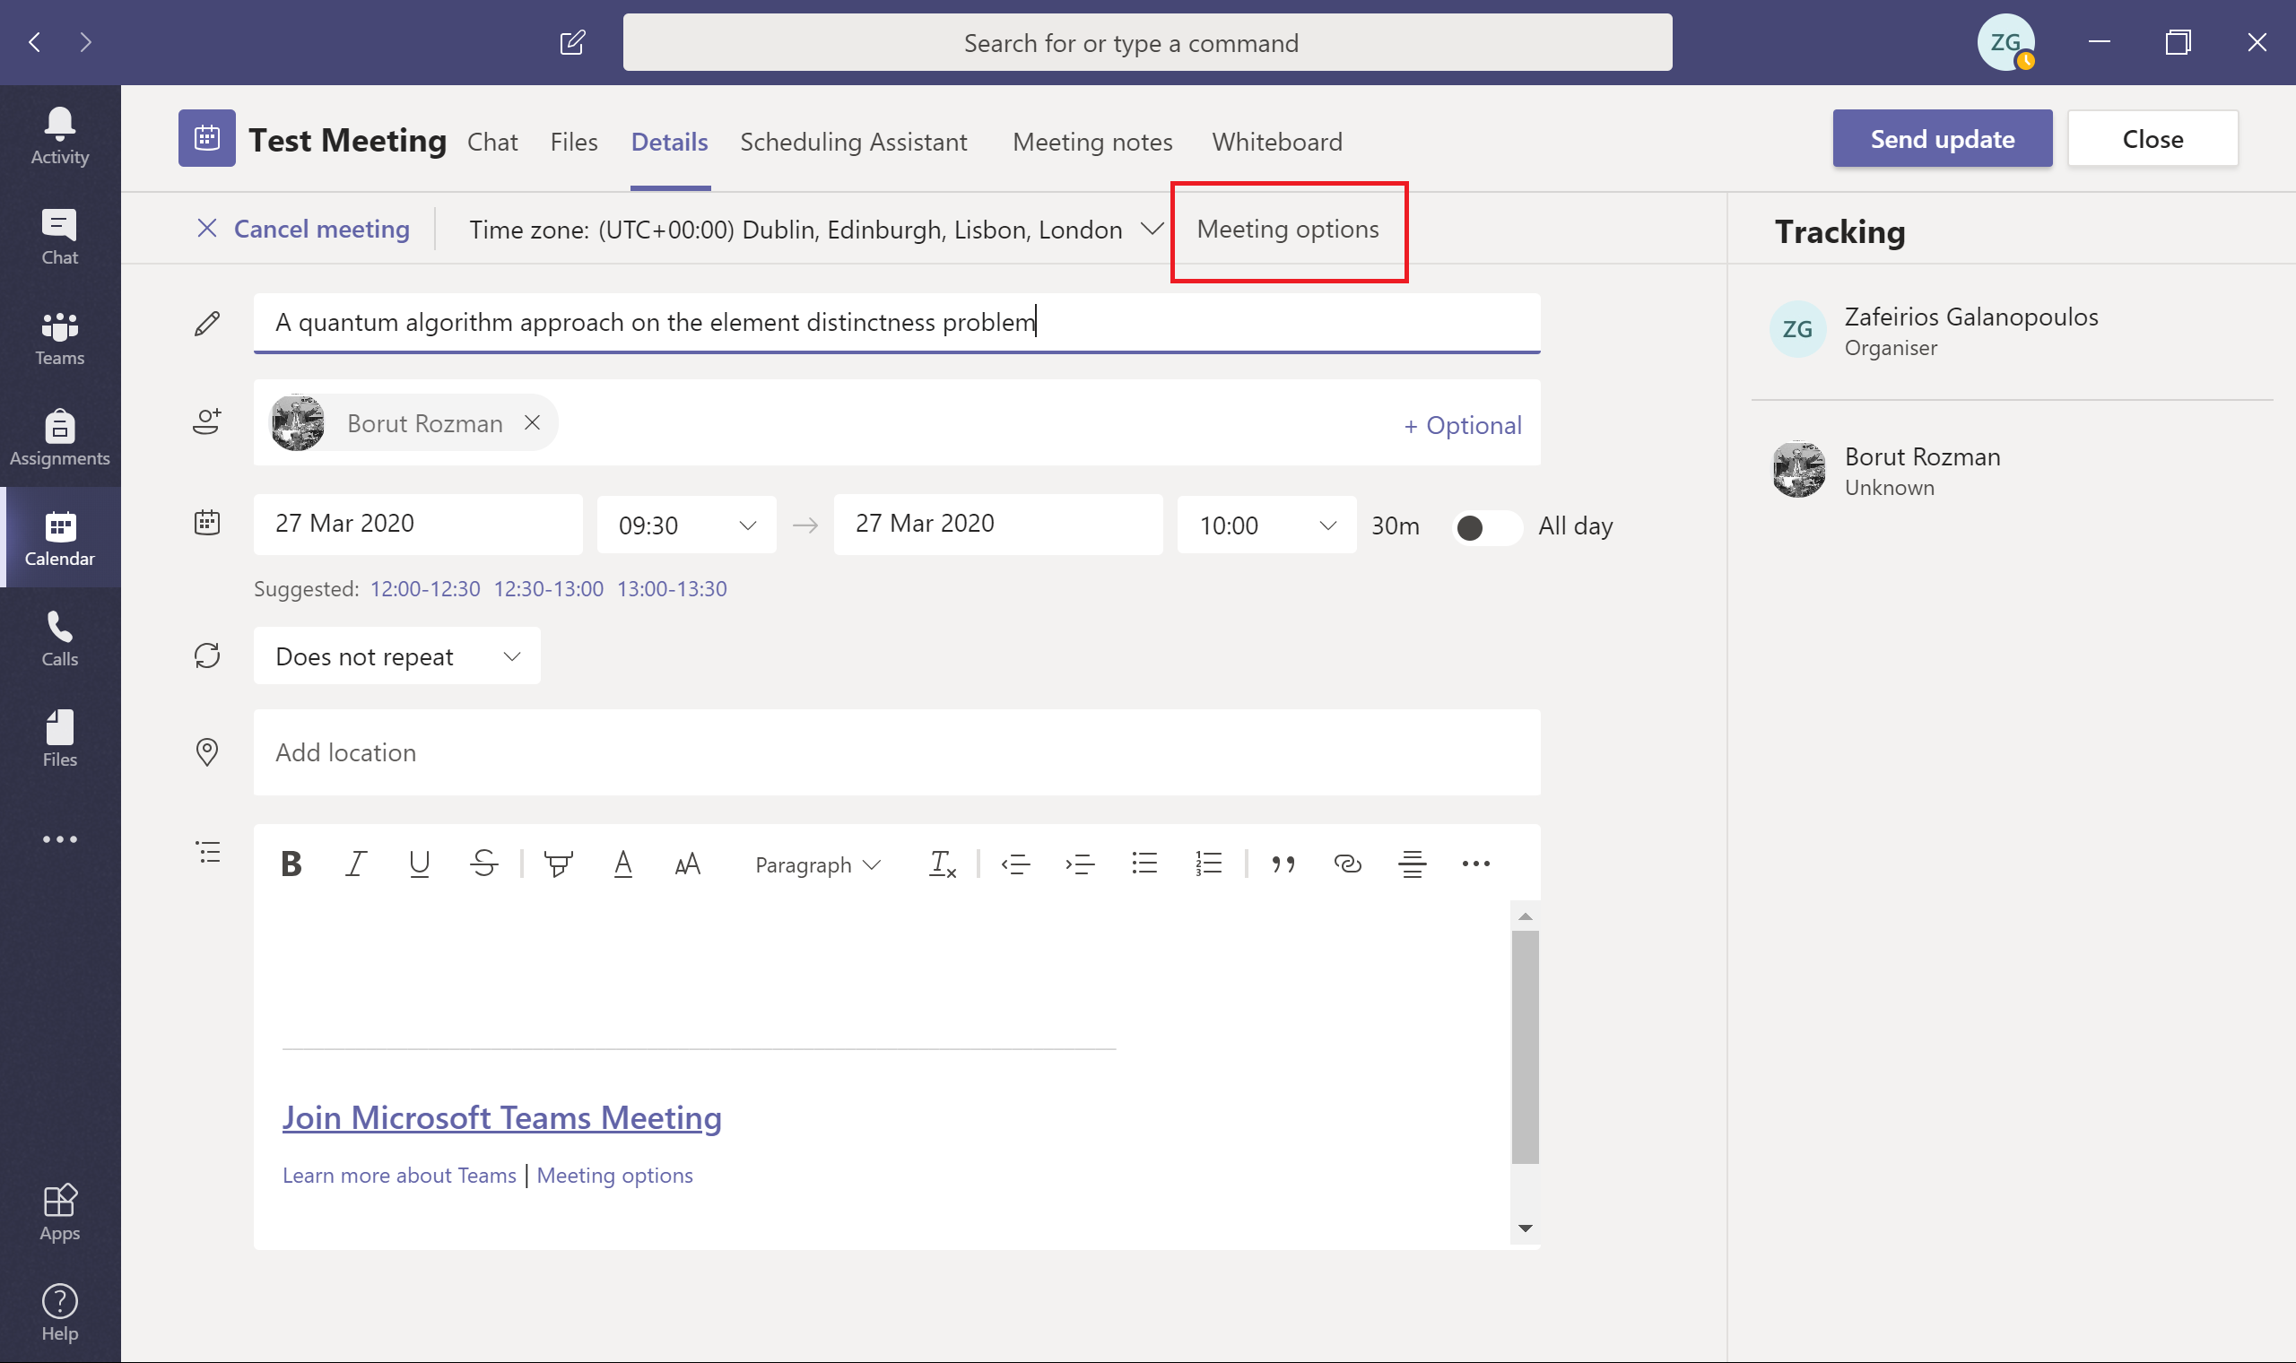The width and height of the screenshot is (2296, 1363).
Task: Click the meeting title input field
Action: (x=897, y=323)
